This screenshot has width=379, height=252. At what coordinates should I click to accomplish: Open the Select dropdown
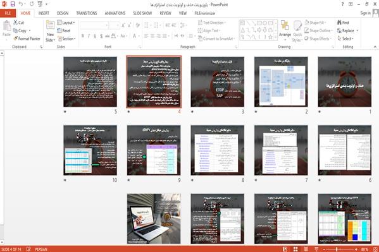click(345, 39)
